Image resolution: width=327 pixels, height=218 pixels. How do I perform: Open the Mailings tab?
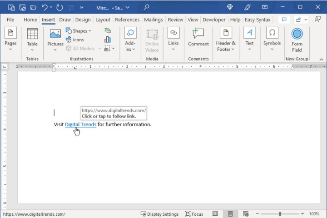pyautogui.click(x=153, y=20)
